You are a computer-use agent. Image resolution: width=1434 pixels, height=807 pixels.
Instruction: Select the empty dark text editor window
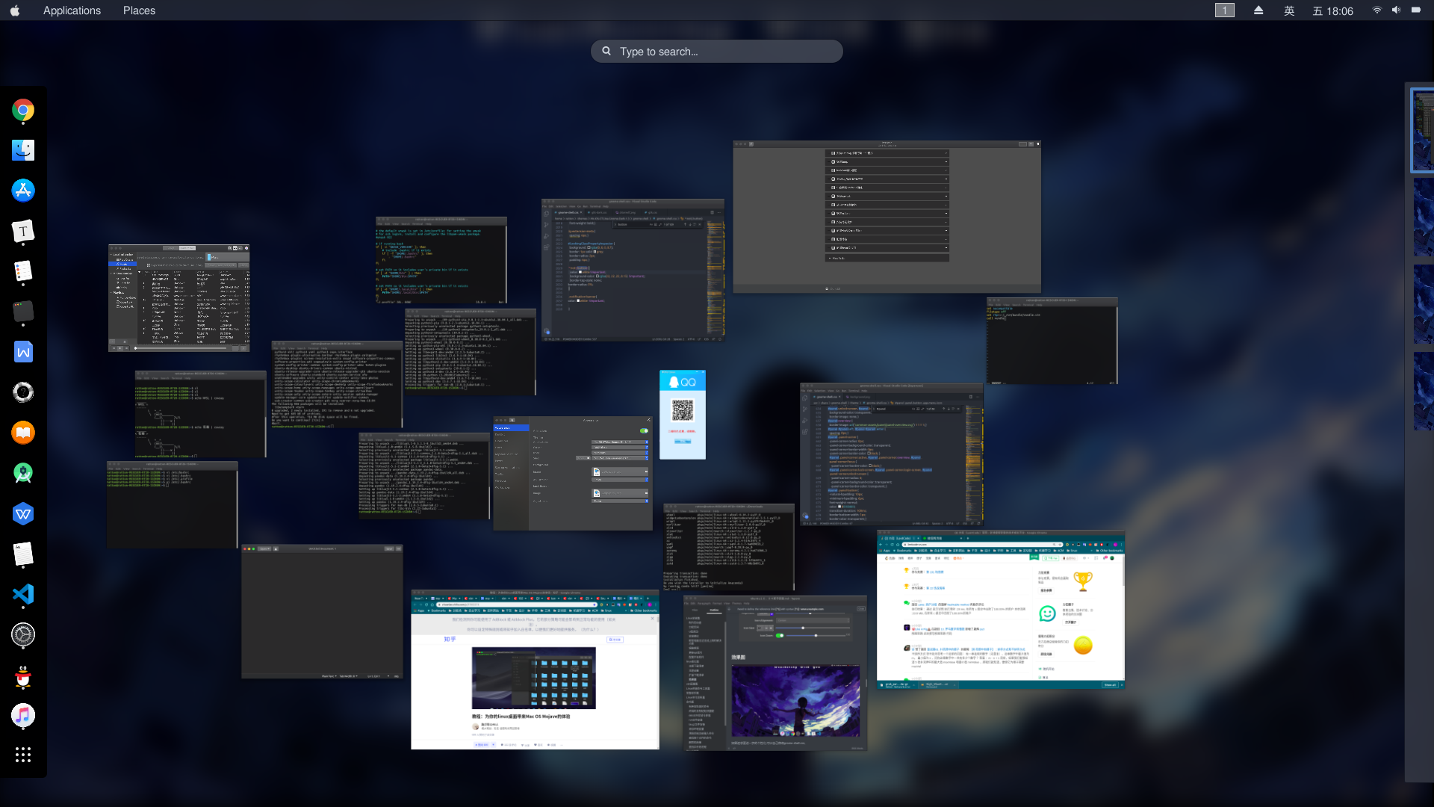[322, 612]
